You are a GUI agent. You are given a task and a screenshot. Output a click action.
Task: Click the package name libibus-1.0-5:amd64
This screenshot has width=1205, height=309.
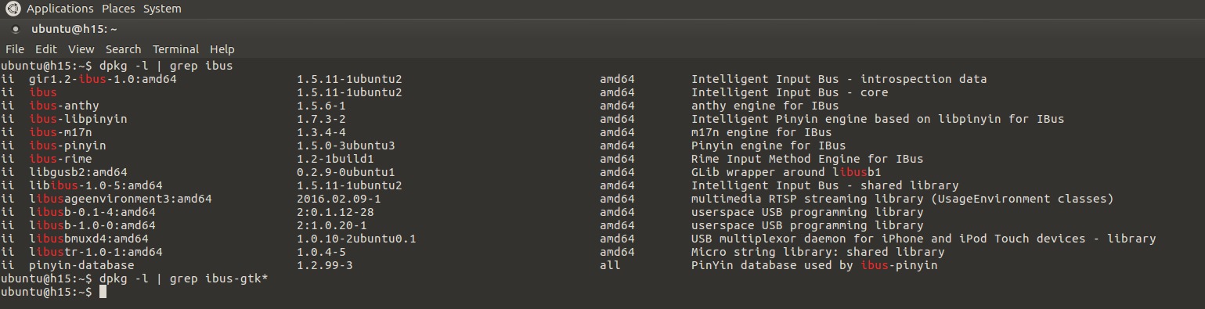point(96,185)
